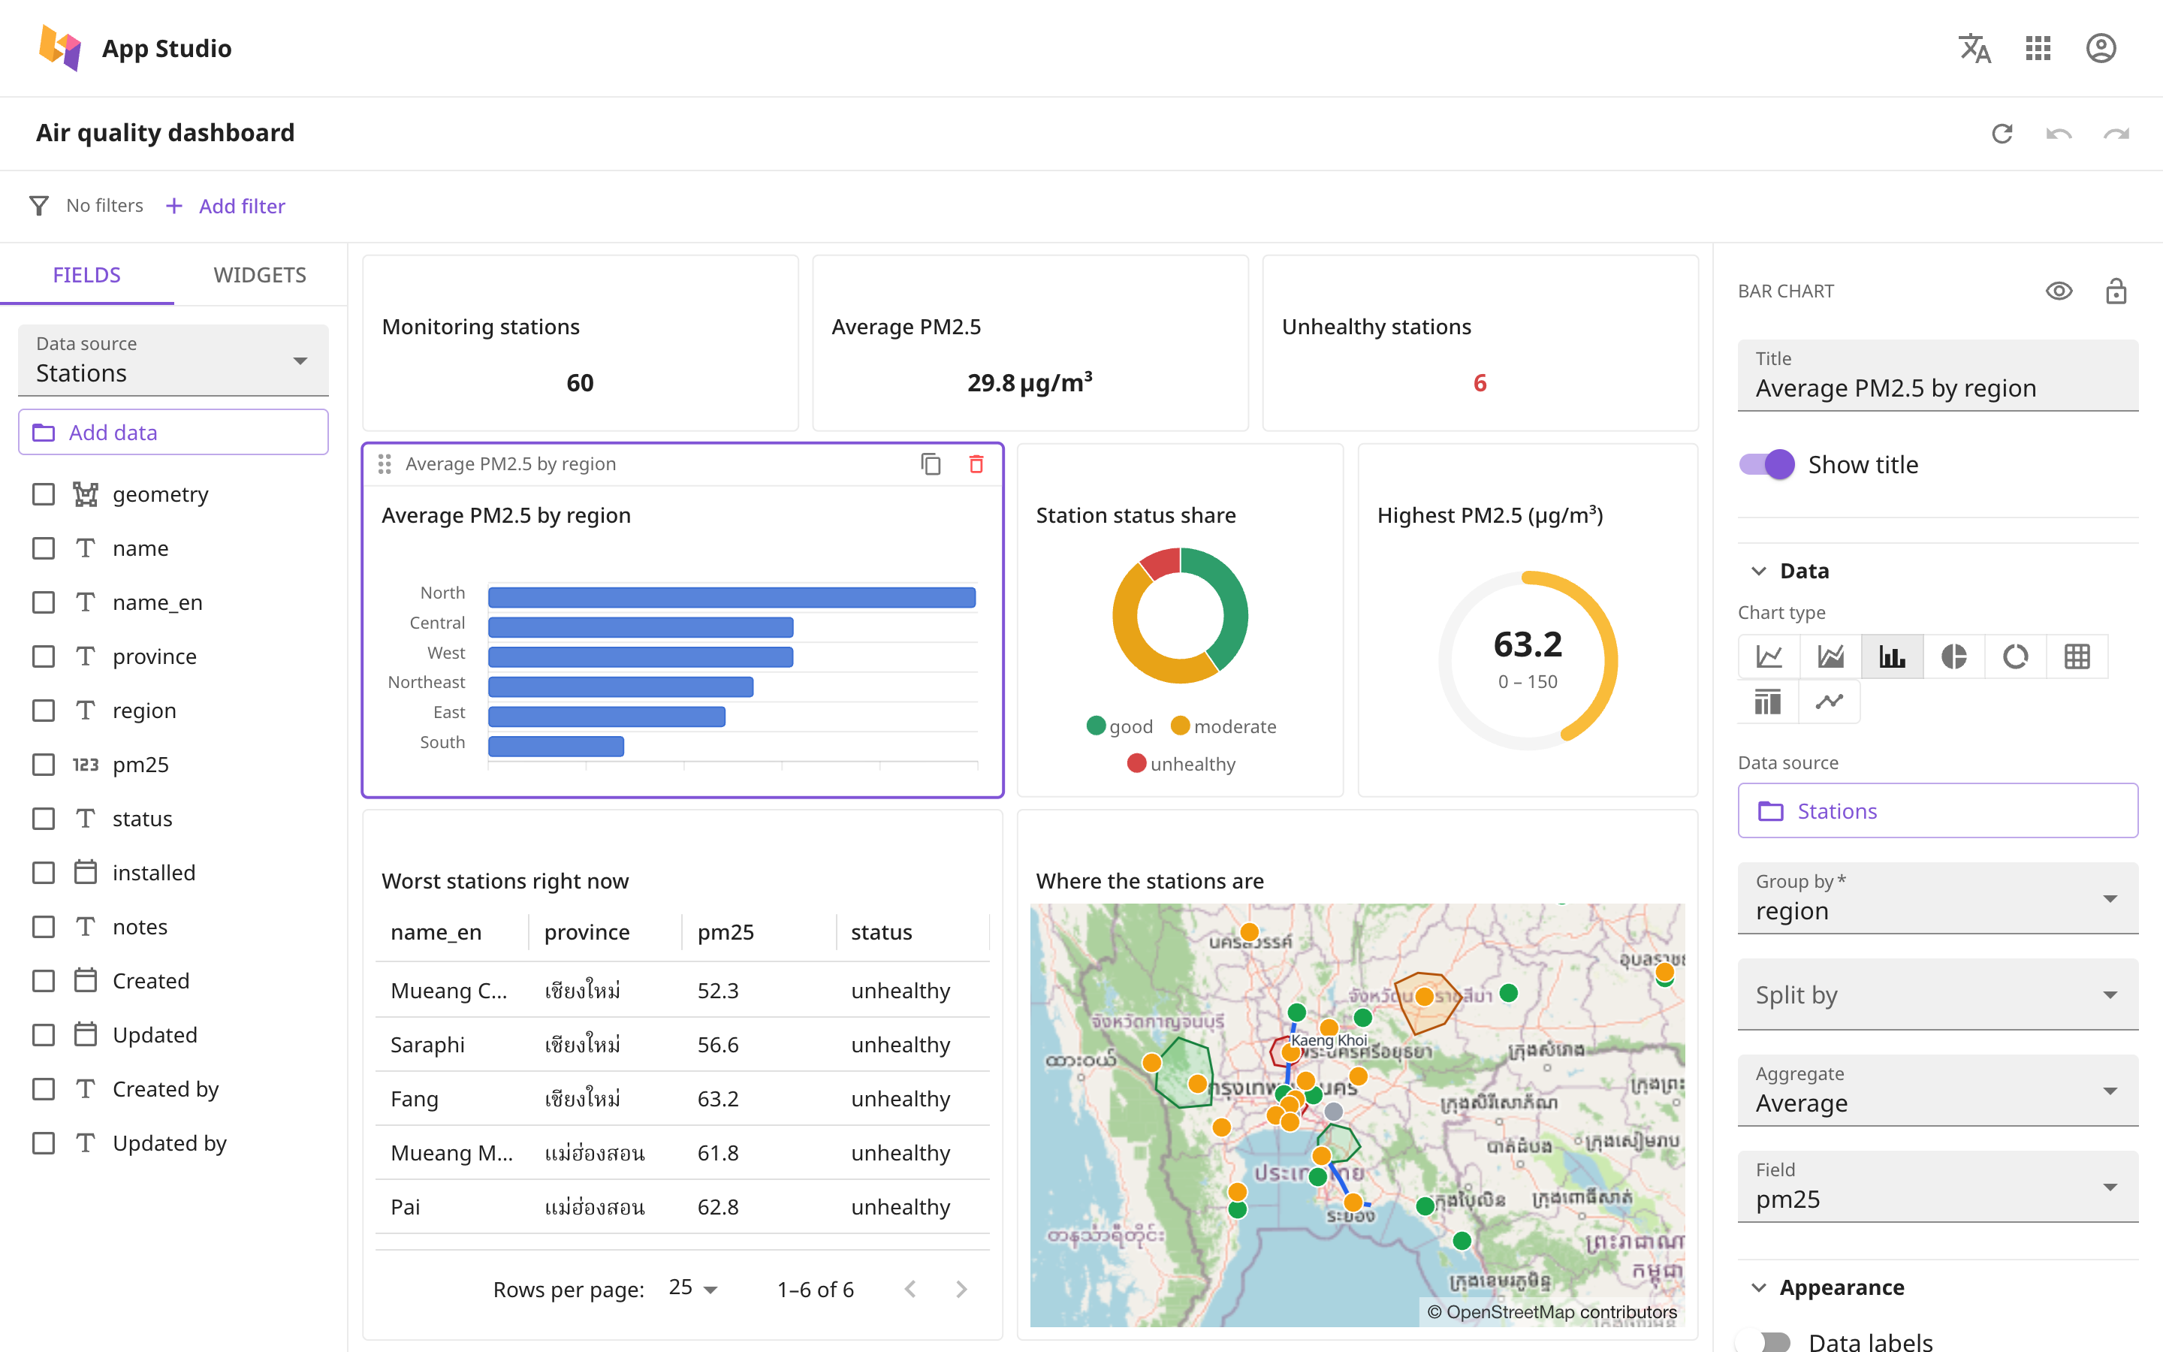Open the Split by dropdown
The width and height of the screenshot is (2163, 1352).
pos(1938,994)
